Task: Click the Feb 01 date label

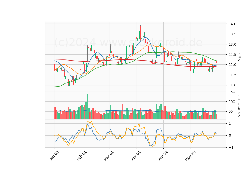Action: pyautogui.click(x=82, y=155)
